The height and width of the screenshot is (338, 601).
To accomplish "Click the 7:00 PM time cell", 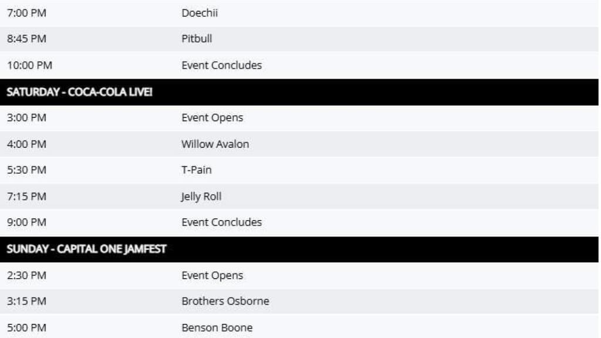I will coord(26,13).
